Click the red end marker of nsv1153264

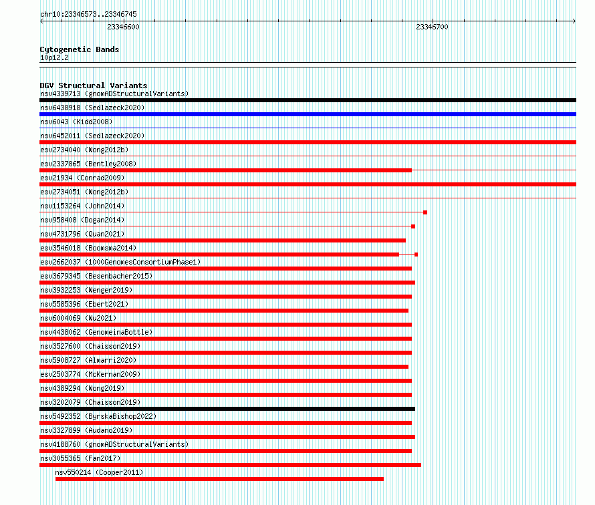425,212
